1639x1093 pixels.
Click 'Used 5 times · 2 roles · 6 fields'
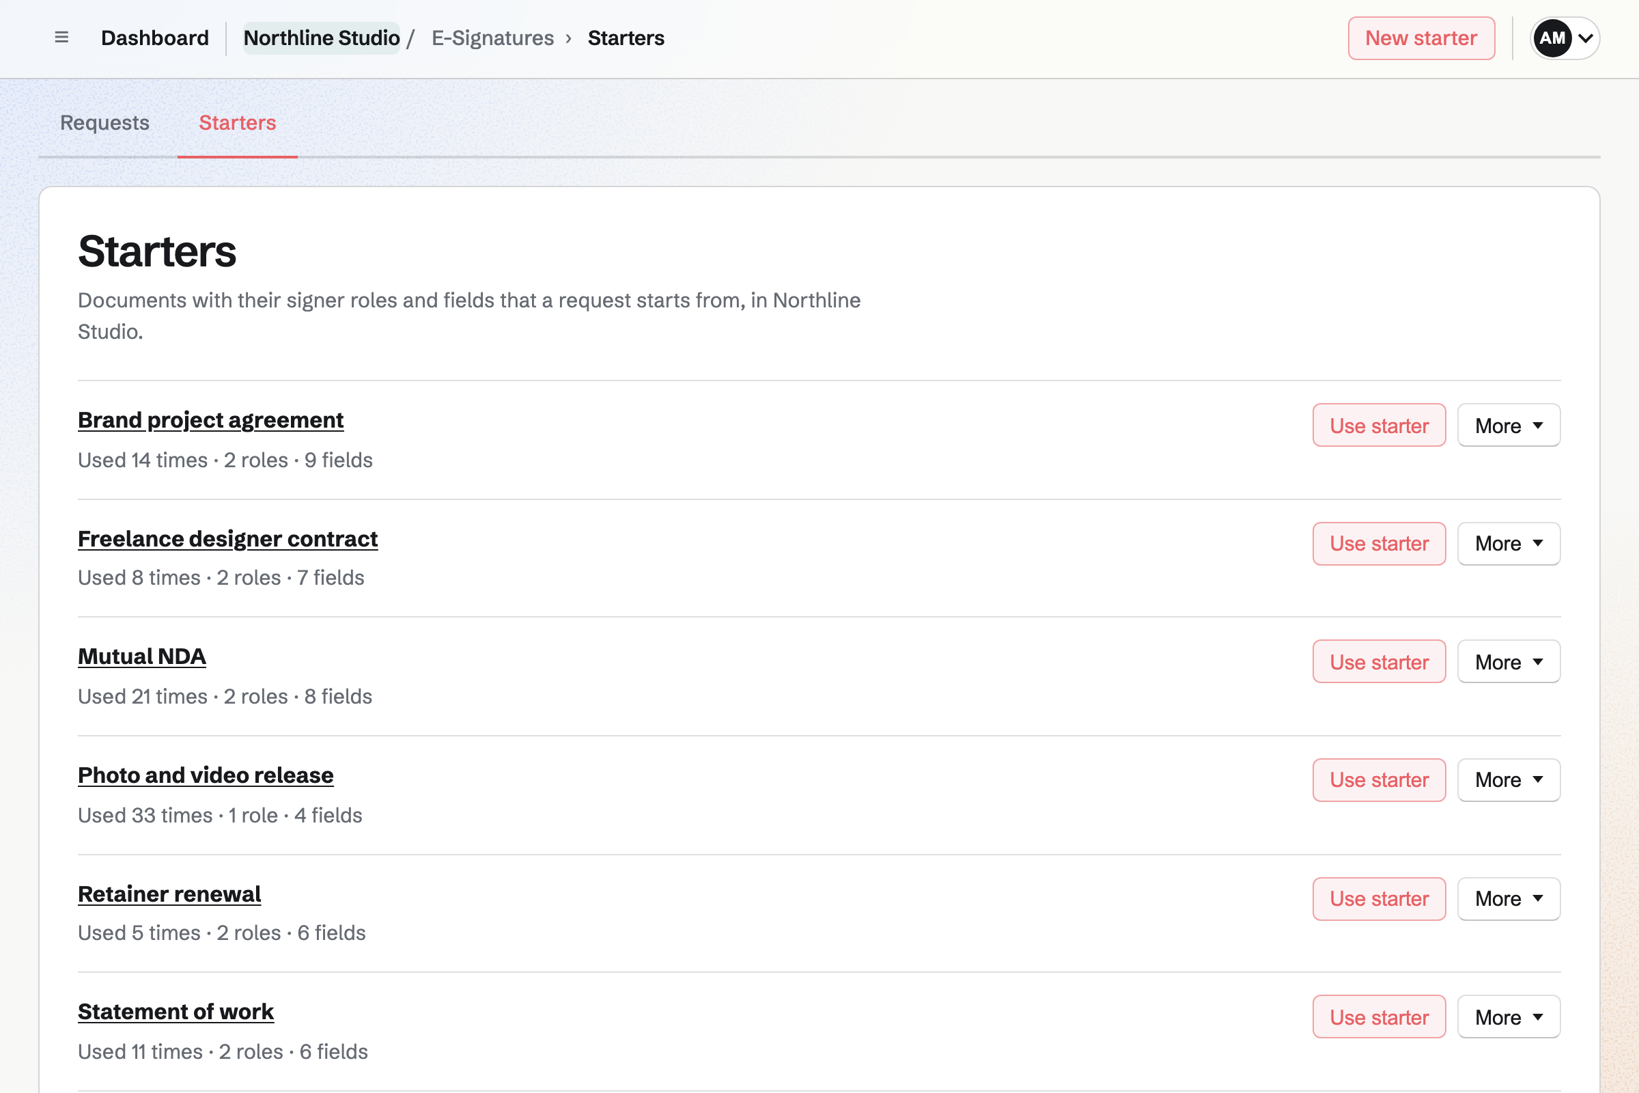pyautogui.click(x=221, y=932)
